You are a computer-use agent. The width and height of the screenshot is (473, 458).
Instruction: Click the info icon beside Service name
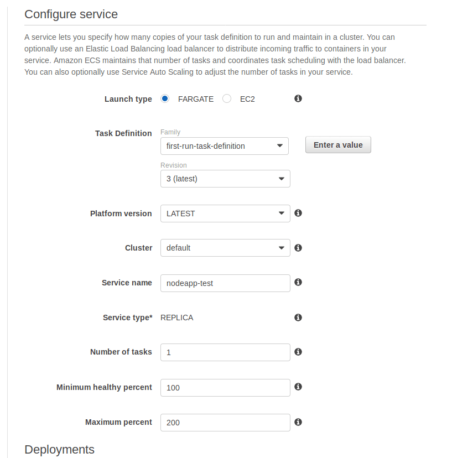coord(298,282)
